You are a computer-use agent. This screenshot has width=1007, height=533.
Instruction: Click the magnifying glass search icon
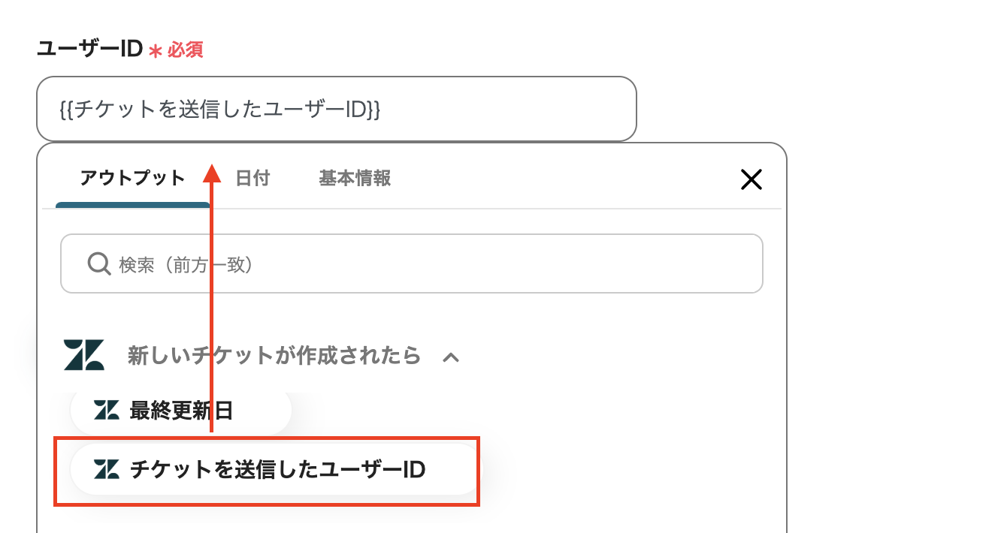(x=98, y=263)
